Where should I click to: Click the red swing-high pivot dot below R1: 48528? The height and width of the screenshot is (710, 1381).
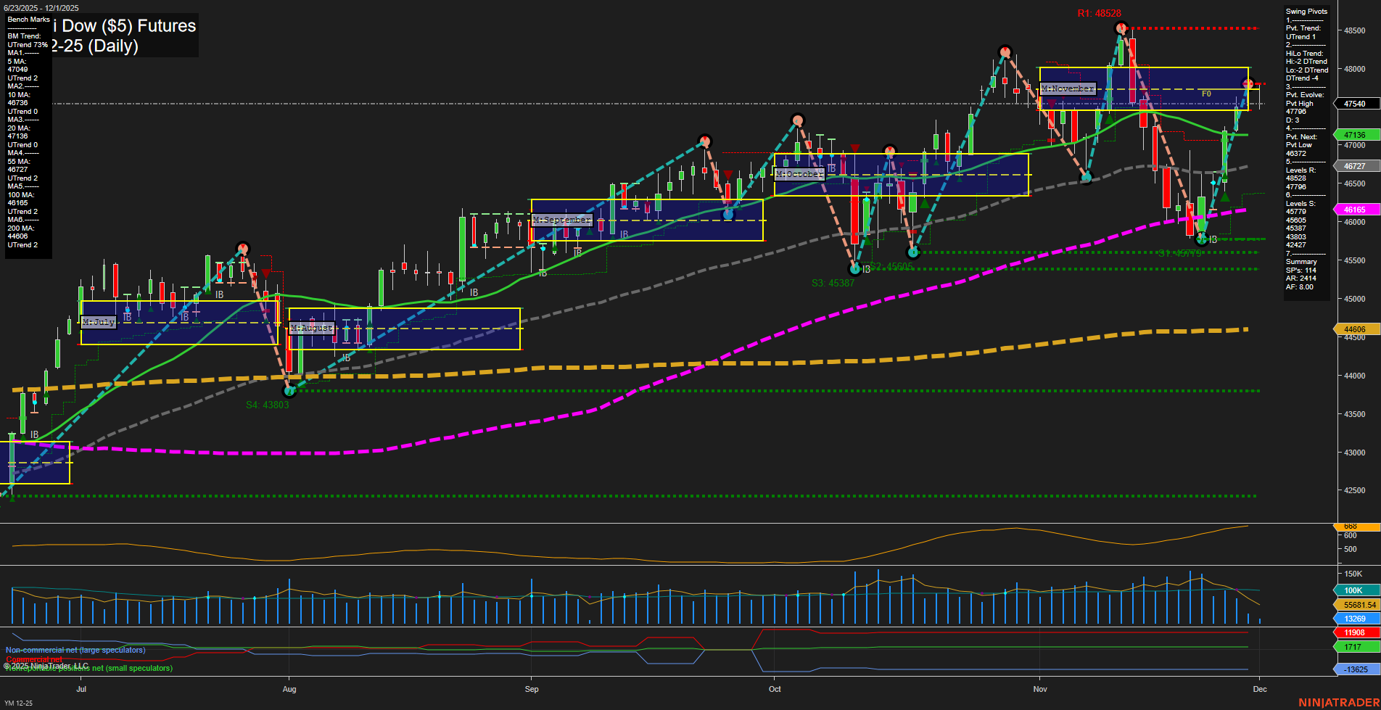pos(1121,28)
